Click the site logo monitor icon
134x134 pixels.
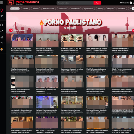pos(11,3)
